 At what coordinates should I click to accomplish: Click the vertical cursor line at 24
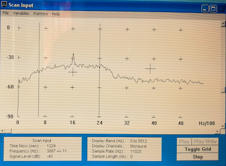(100, 71)
